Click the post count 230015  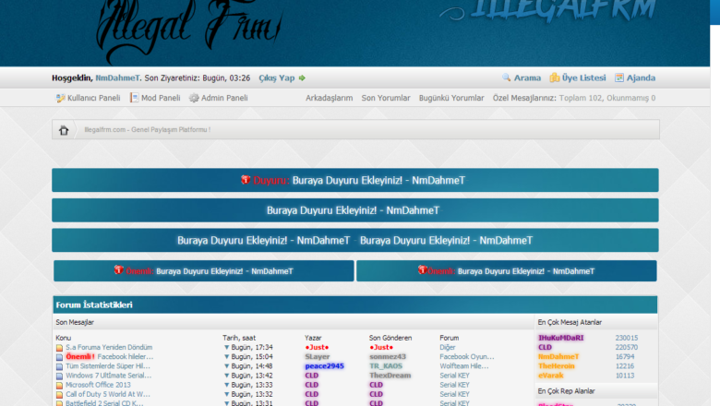click(627, 338)
